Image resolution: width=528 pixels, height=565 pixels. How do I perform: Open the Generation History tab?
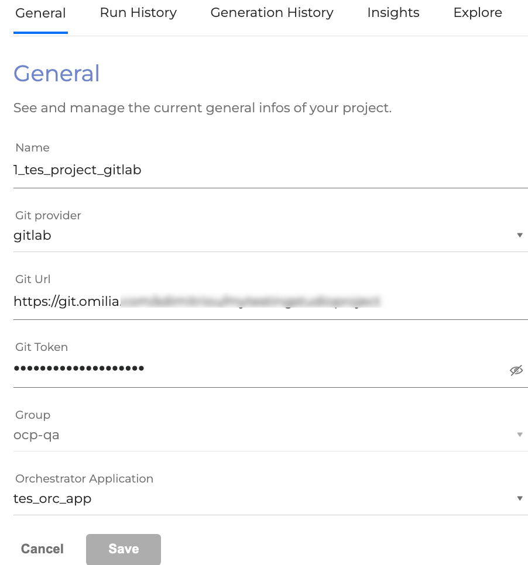coord(272,13)
